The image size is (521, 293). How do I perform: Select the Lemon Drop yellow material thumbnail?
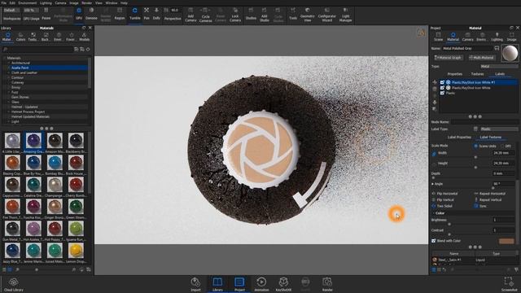coord(76,251)
